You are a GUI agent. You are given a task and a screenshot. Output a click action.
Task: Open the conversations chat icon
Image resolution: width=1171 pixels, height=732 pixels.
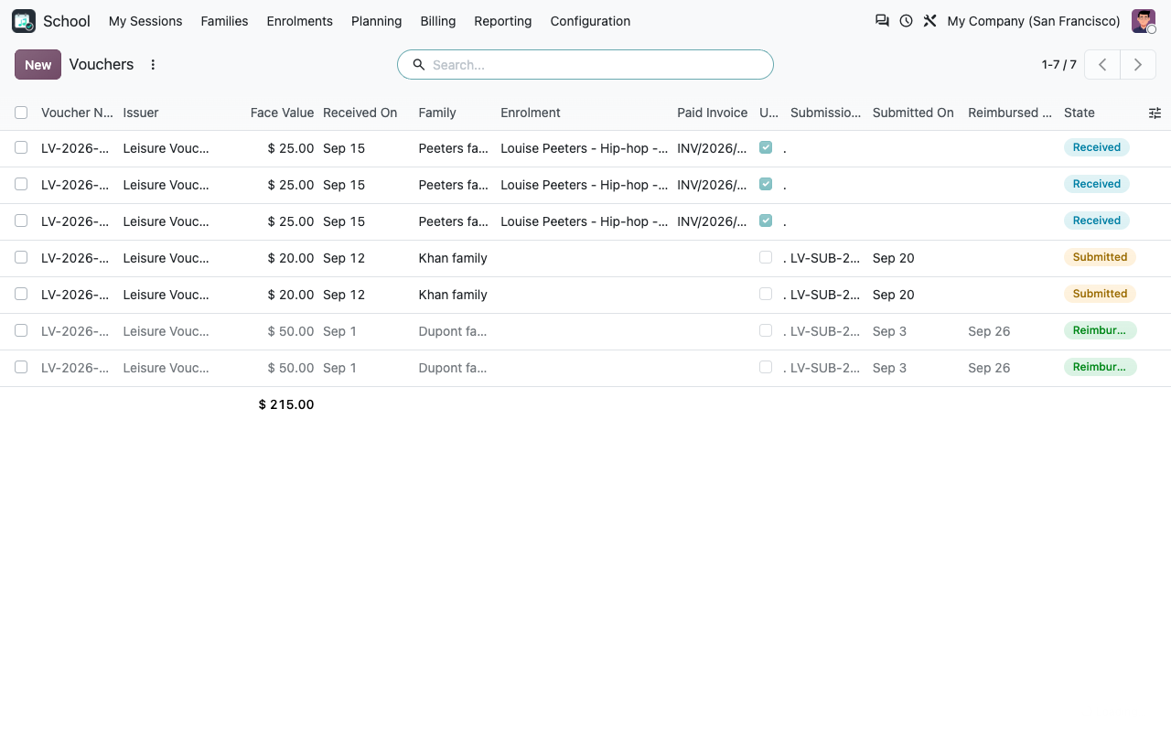tap(882, 20)
